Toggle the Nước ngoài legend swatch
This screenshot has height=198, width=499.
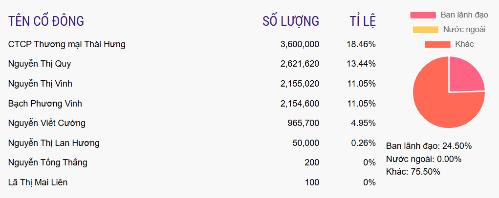click(426, 30)
